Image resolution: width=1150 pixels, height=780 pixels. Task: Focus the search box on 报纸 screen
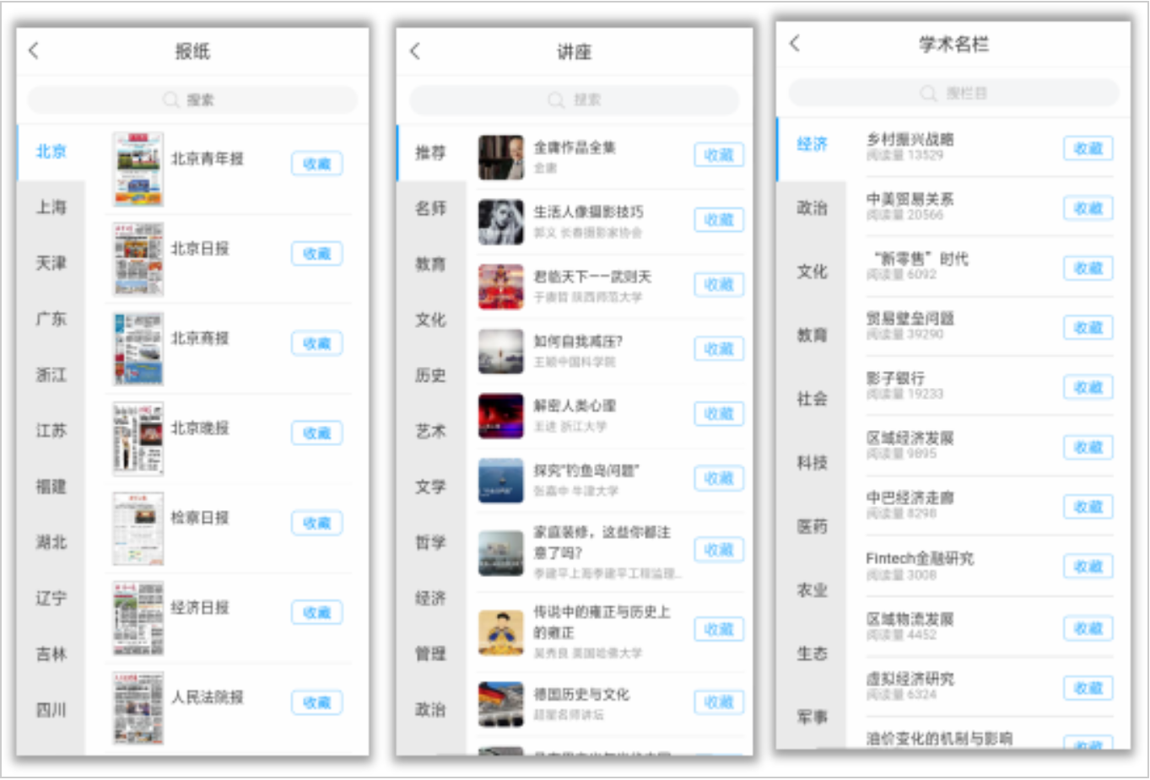coord(192,100)
